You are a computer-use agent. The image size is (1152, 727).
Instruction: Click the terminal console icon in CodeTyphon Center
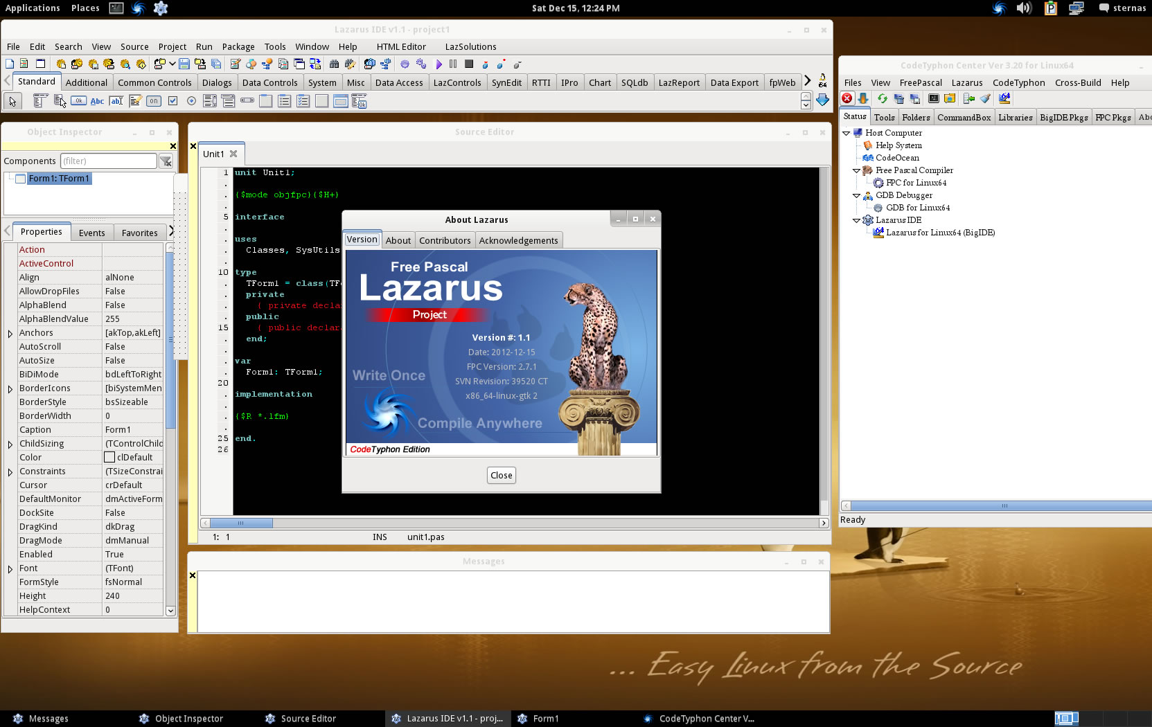coord(933,98)
